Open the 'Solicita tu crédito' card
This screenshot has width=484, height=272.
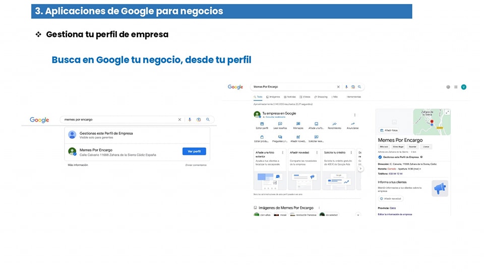(x=338, y=169)
